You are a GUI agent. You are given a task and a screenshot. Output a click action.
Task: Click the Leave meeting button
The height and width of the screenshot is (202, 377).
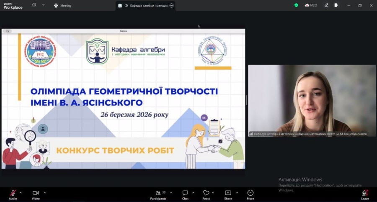(x=365, y=194)
